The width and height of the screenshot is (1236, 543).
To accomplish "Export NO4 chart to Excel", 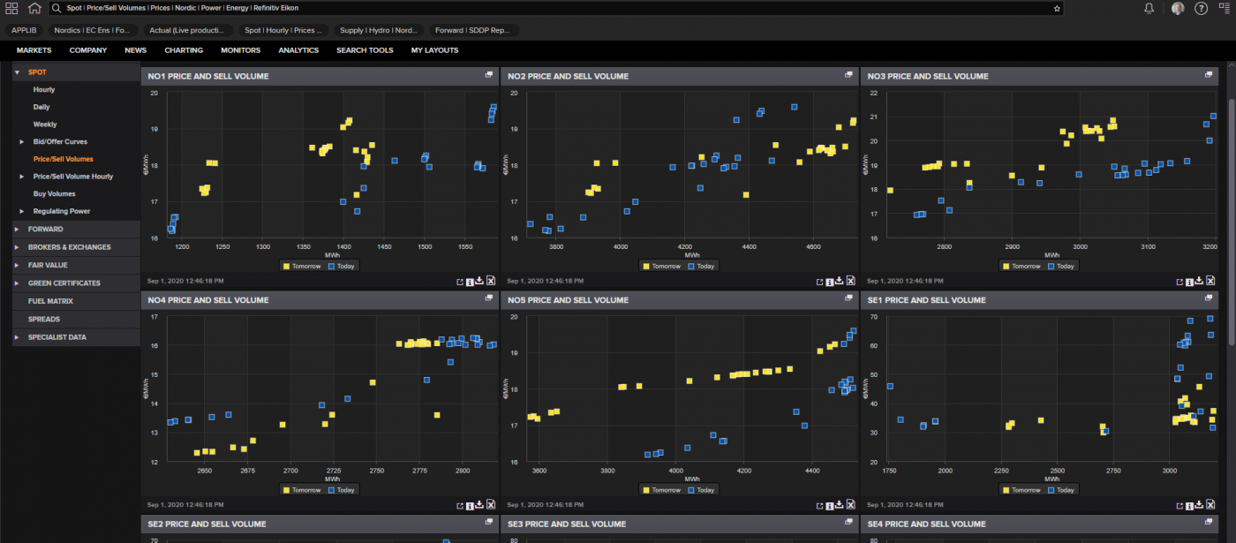I will tap(491, 505).
